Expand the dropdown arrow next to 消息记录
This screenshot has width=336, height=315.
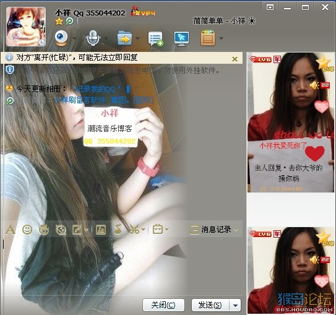[x=236, y=230]
